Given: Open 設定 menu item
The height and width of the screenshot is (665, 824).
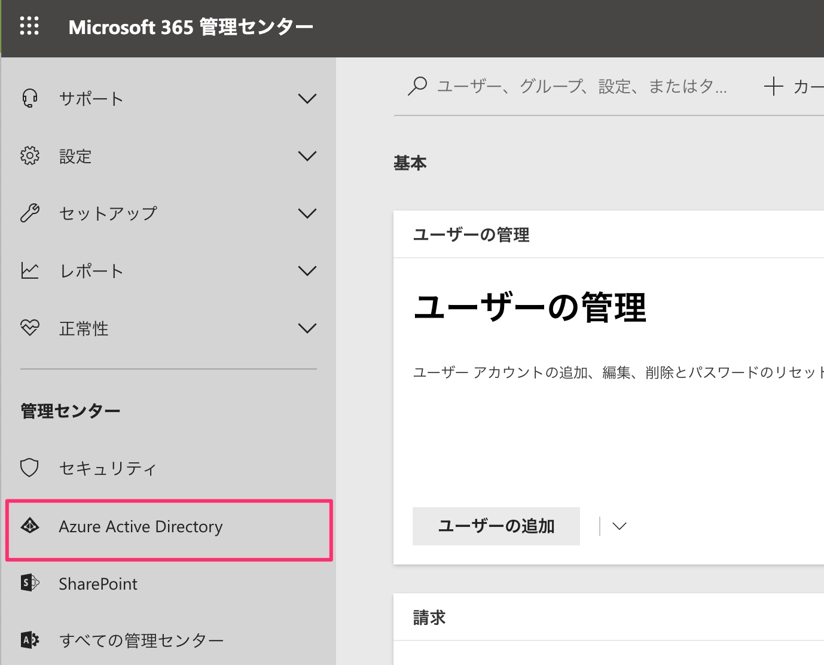Looking at the screenshot, I should tap(168, 156).
